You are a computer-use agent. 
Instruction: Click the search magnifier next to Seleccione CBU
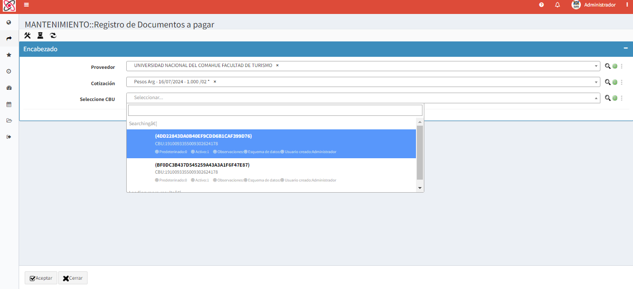[607, 98]
